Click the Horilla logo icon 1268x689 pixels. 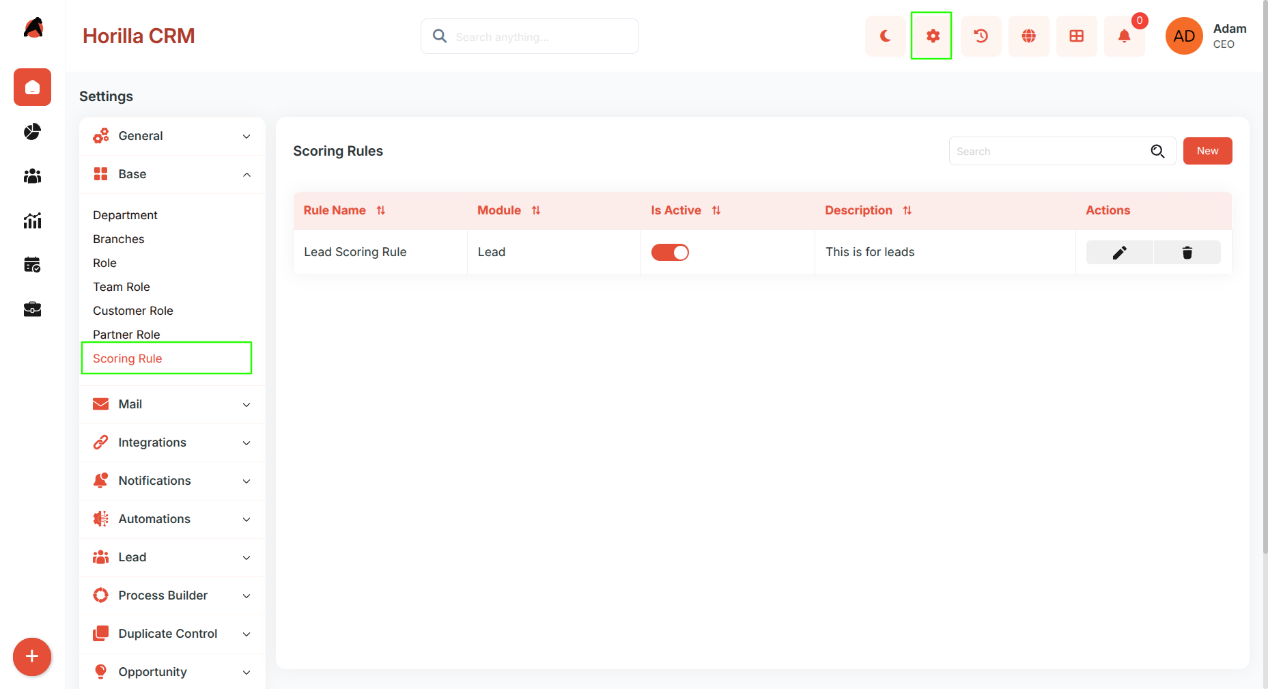click(x=33, y=28)
